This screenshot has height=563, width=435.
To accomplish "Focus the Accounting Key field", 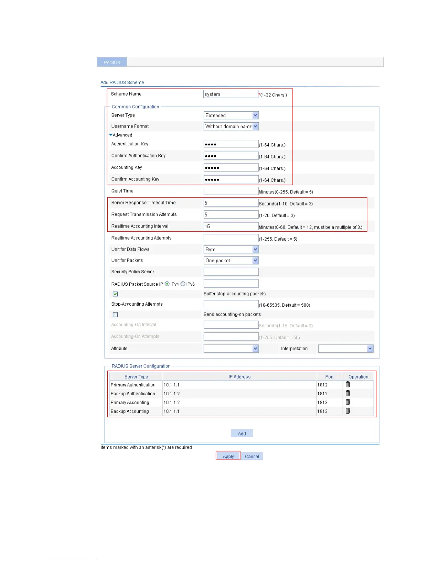I will pyautogui.click(x=231, y=167).
